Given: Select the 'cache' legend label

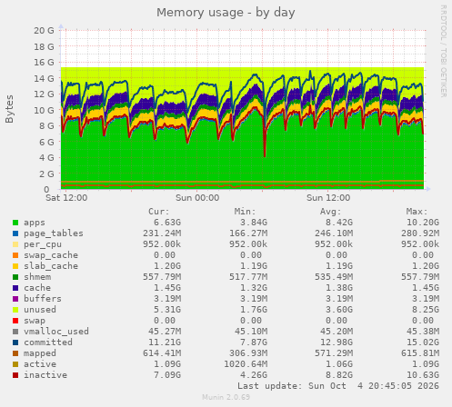Looking at the screenshot, I should (x=37, y=288).
